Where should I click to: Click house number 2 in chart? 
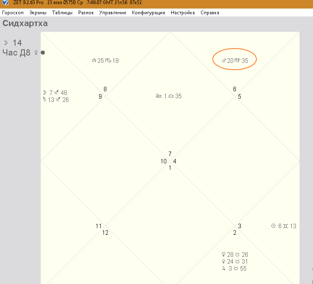235,233
